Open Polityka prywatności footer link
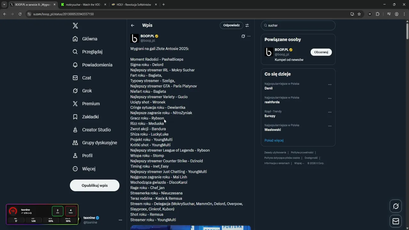 tap(302, 153)
